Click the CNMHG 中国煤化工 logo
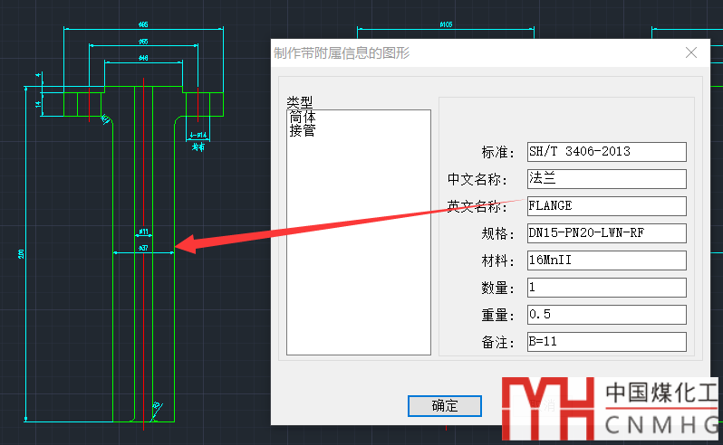The width and height of the screenshot is (723, 445). tap(612, 409)
